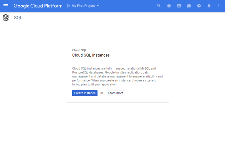
Task: Expand the My First Project dropdown arrow
Action: [x=98, y=6]
